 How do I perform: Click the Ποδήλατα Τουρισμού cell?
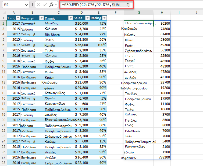click(x=139, y=141)
